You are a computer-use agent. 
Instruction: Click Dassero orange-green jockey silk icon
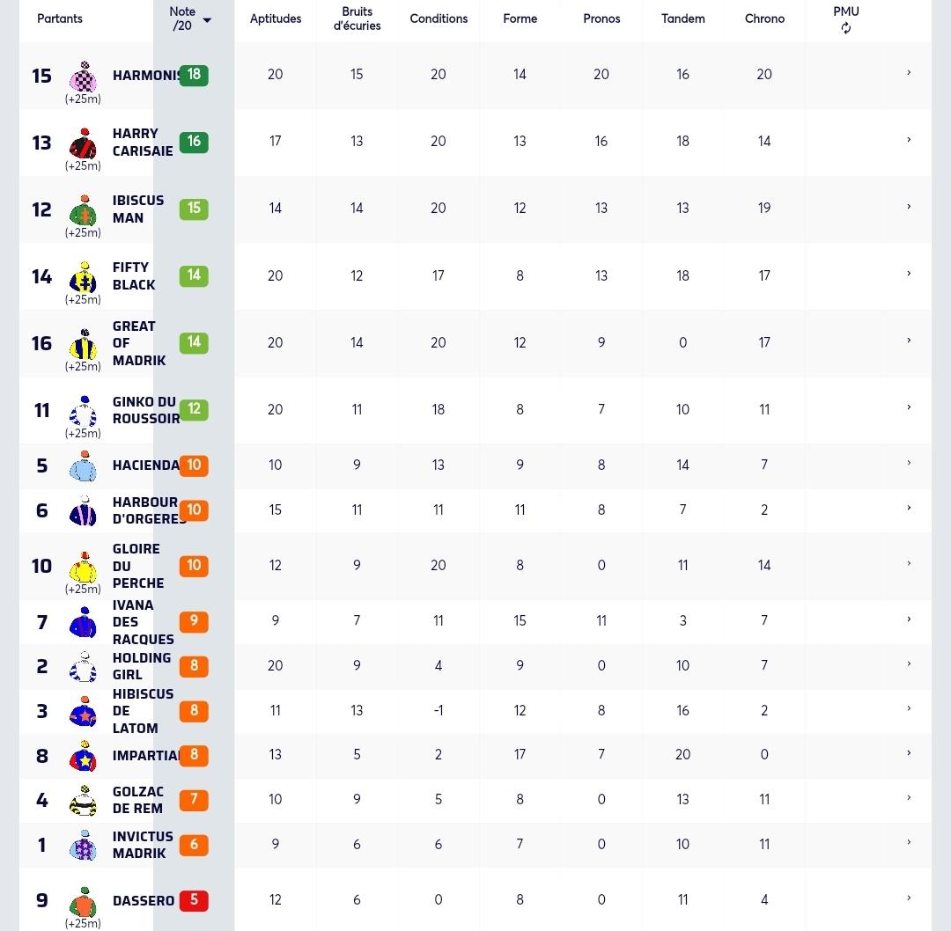[x=83, y=902]
